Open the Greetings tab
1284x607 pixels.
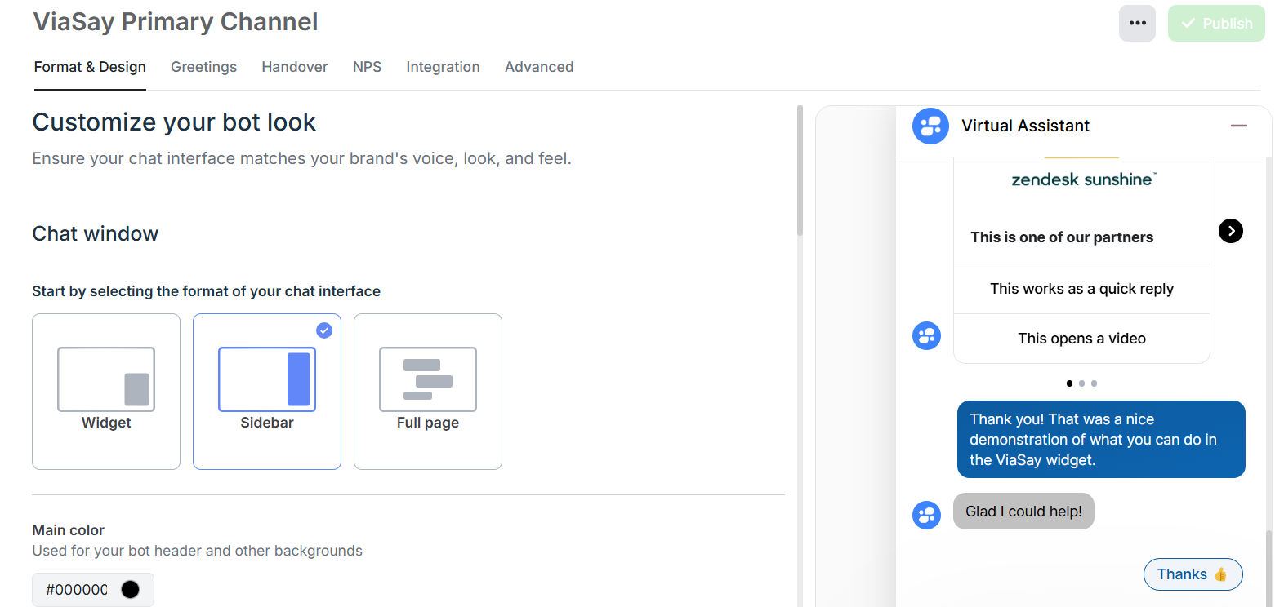click(x=203, y=67)
